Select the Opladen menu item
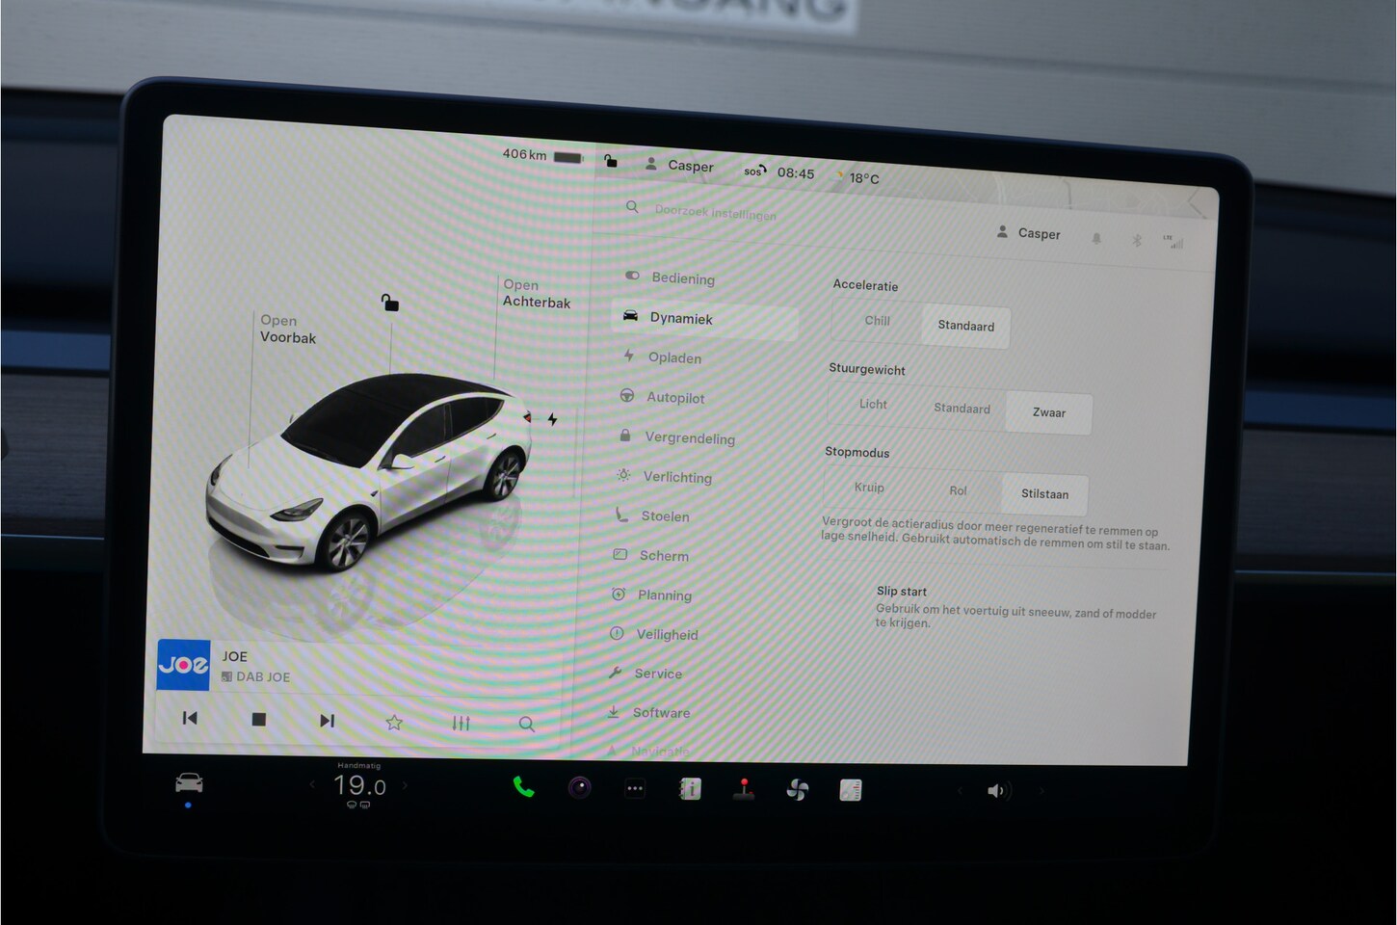Screen dimensions: 1397x925 pos(673,357)
